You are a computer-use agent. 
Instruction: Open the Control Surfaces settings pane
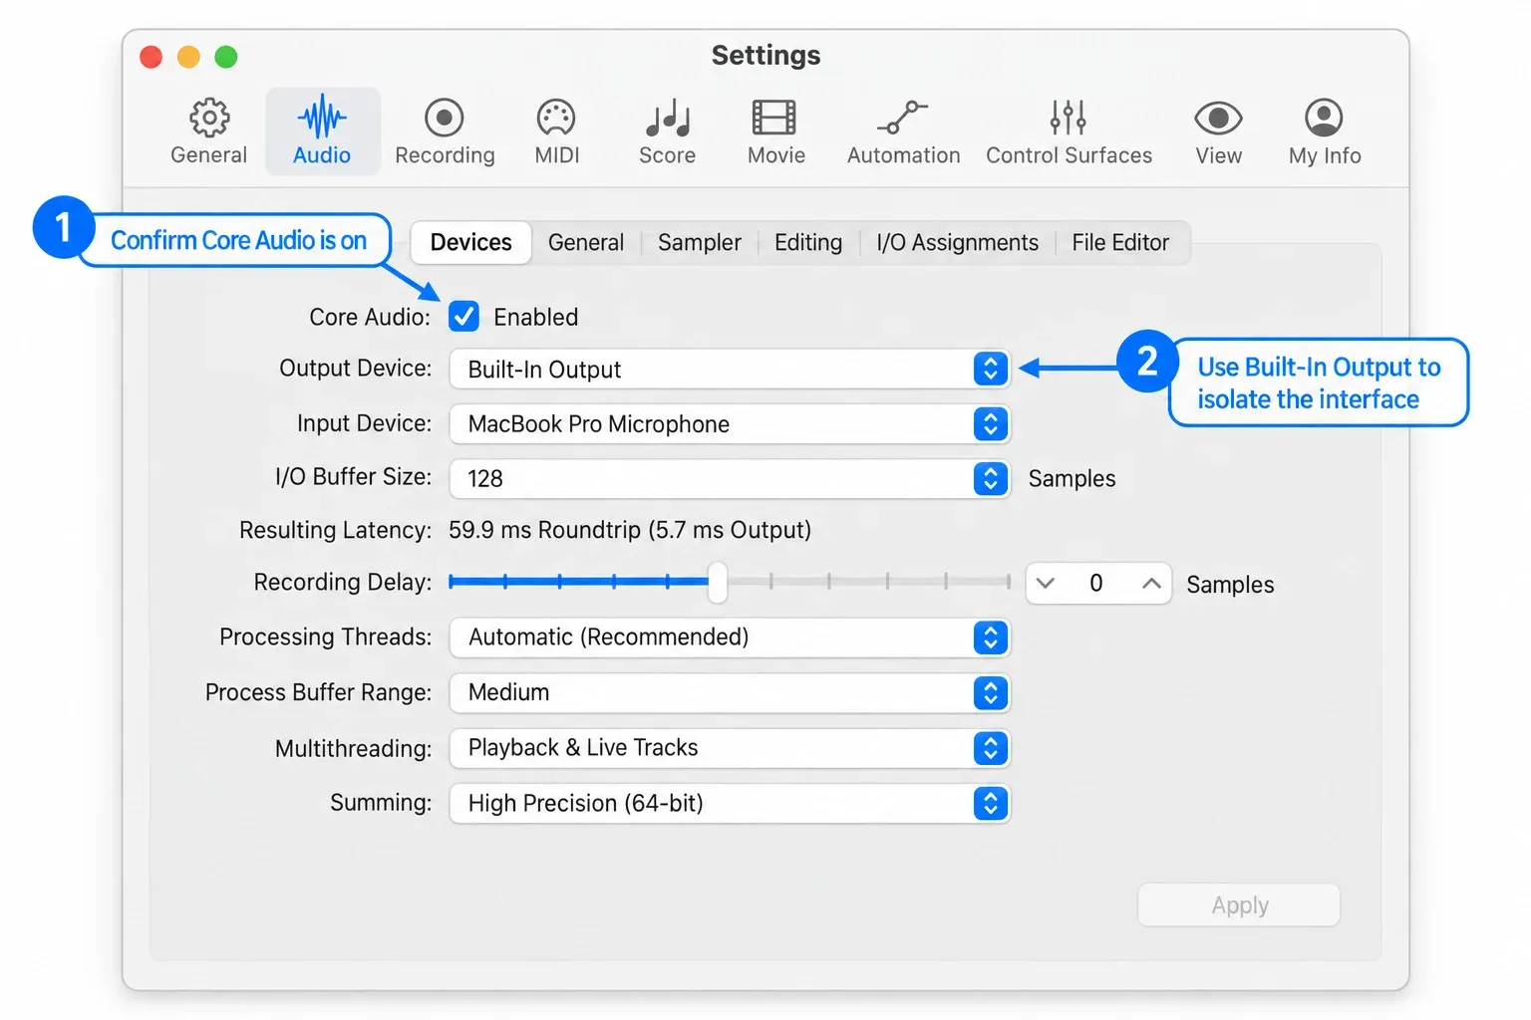1069,131
